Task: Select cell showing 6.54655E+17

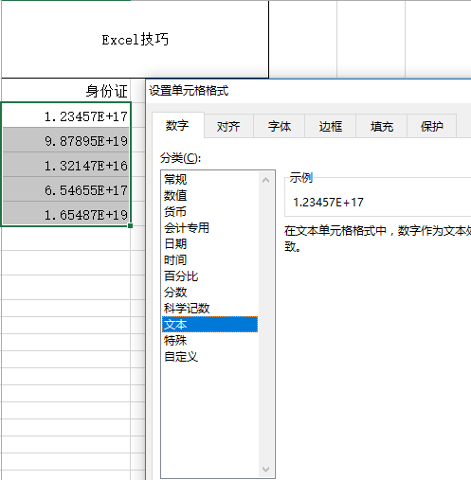Action: (65, 189)
